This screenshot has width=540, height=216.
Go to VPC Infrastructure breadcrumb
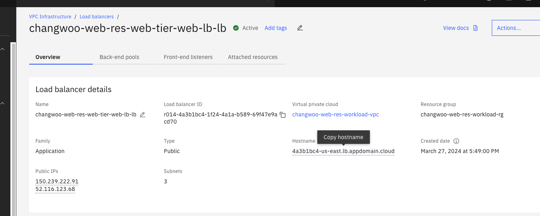50,17
